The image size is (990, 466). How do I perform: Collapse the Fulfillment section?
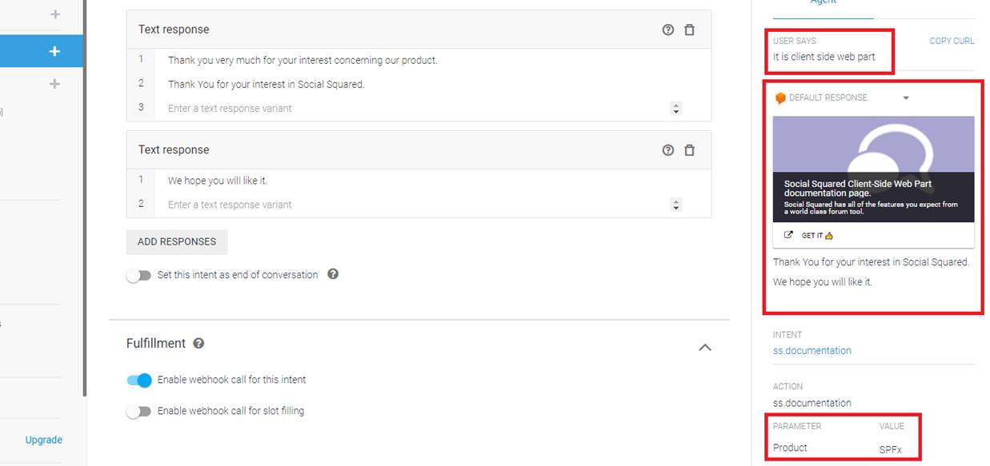coord(704,347)
